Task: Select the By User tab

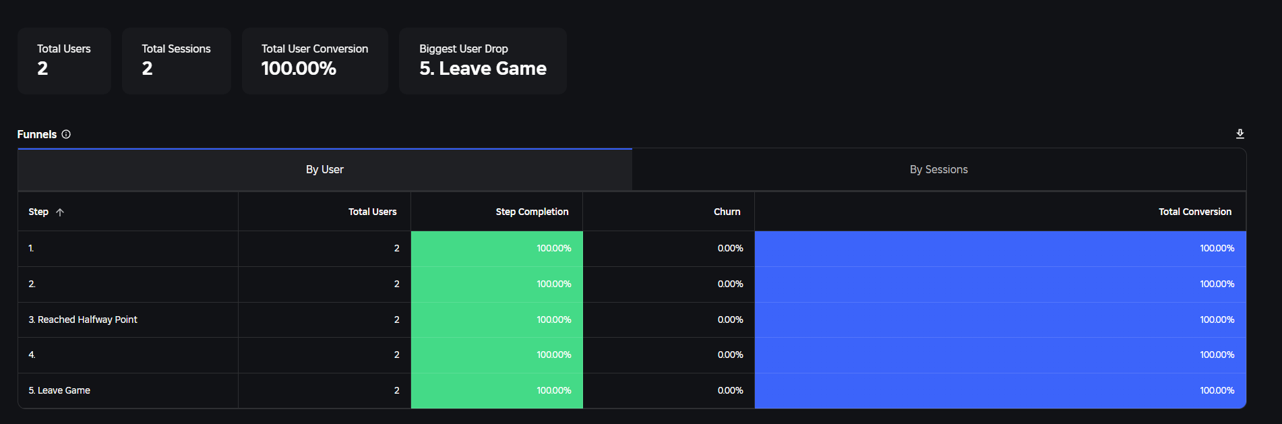Action: click(x=324, y=169)
